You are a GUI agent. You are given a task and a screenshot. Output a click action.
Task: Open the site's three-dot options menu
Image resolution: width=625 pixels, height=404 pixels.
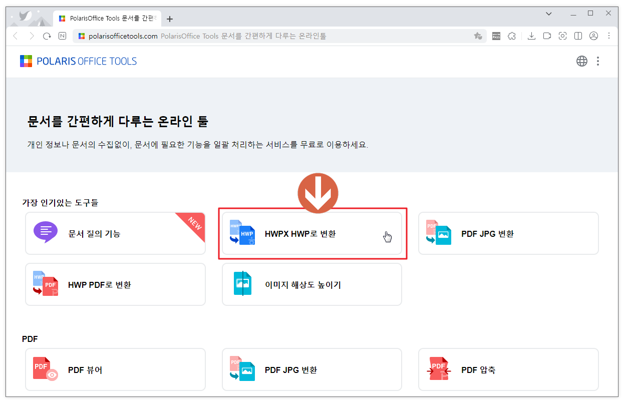click(599, 61)
